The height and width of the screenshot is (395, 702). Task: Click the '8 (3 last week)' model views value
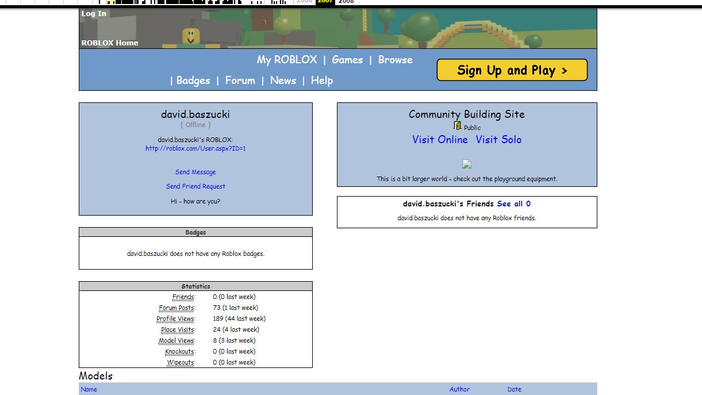click(x=234, y=341)
